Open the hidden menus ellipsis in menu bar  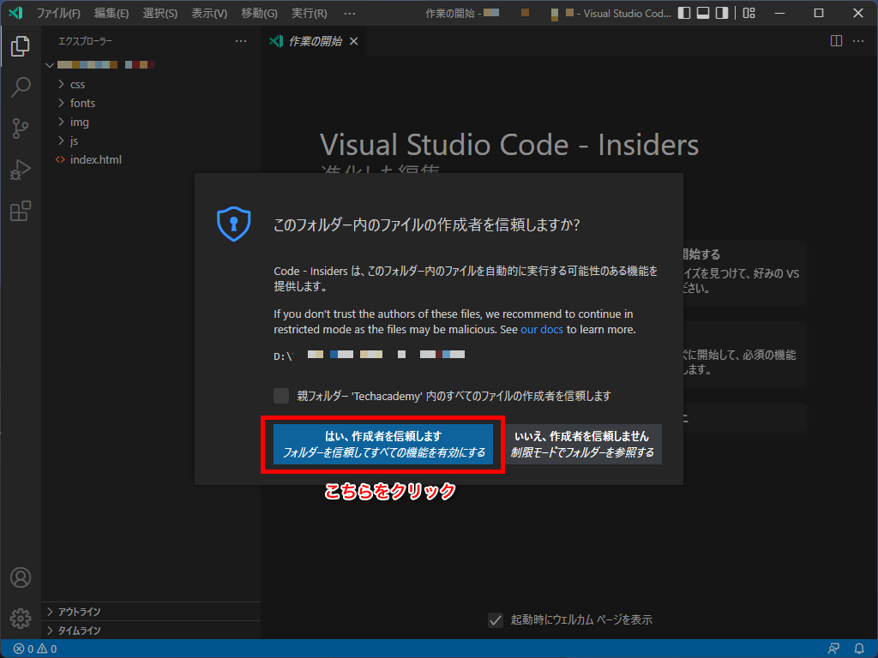(x=350, y=13)
